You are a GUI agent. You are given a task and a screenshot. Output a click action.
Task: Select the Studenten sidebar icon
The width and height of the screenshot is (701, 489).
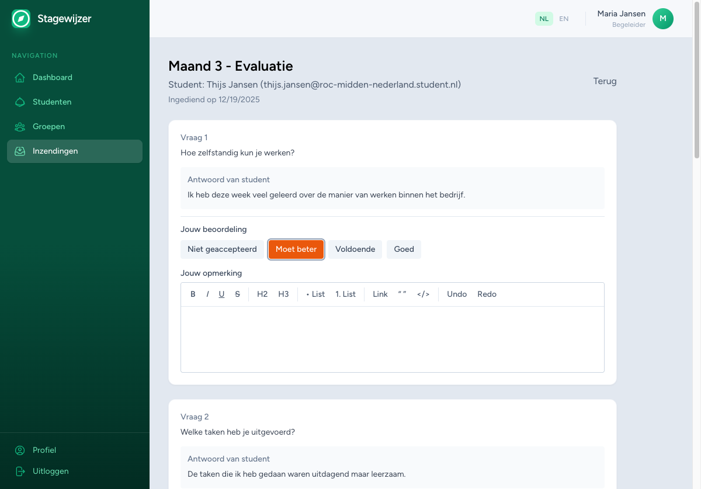19,102
